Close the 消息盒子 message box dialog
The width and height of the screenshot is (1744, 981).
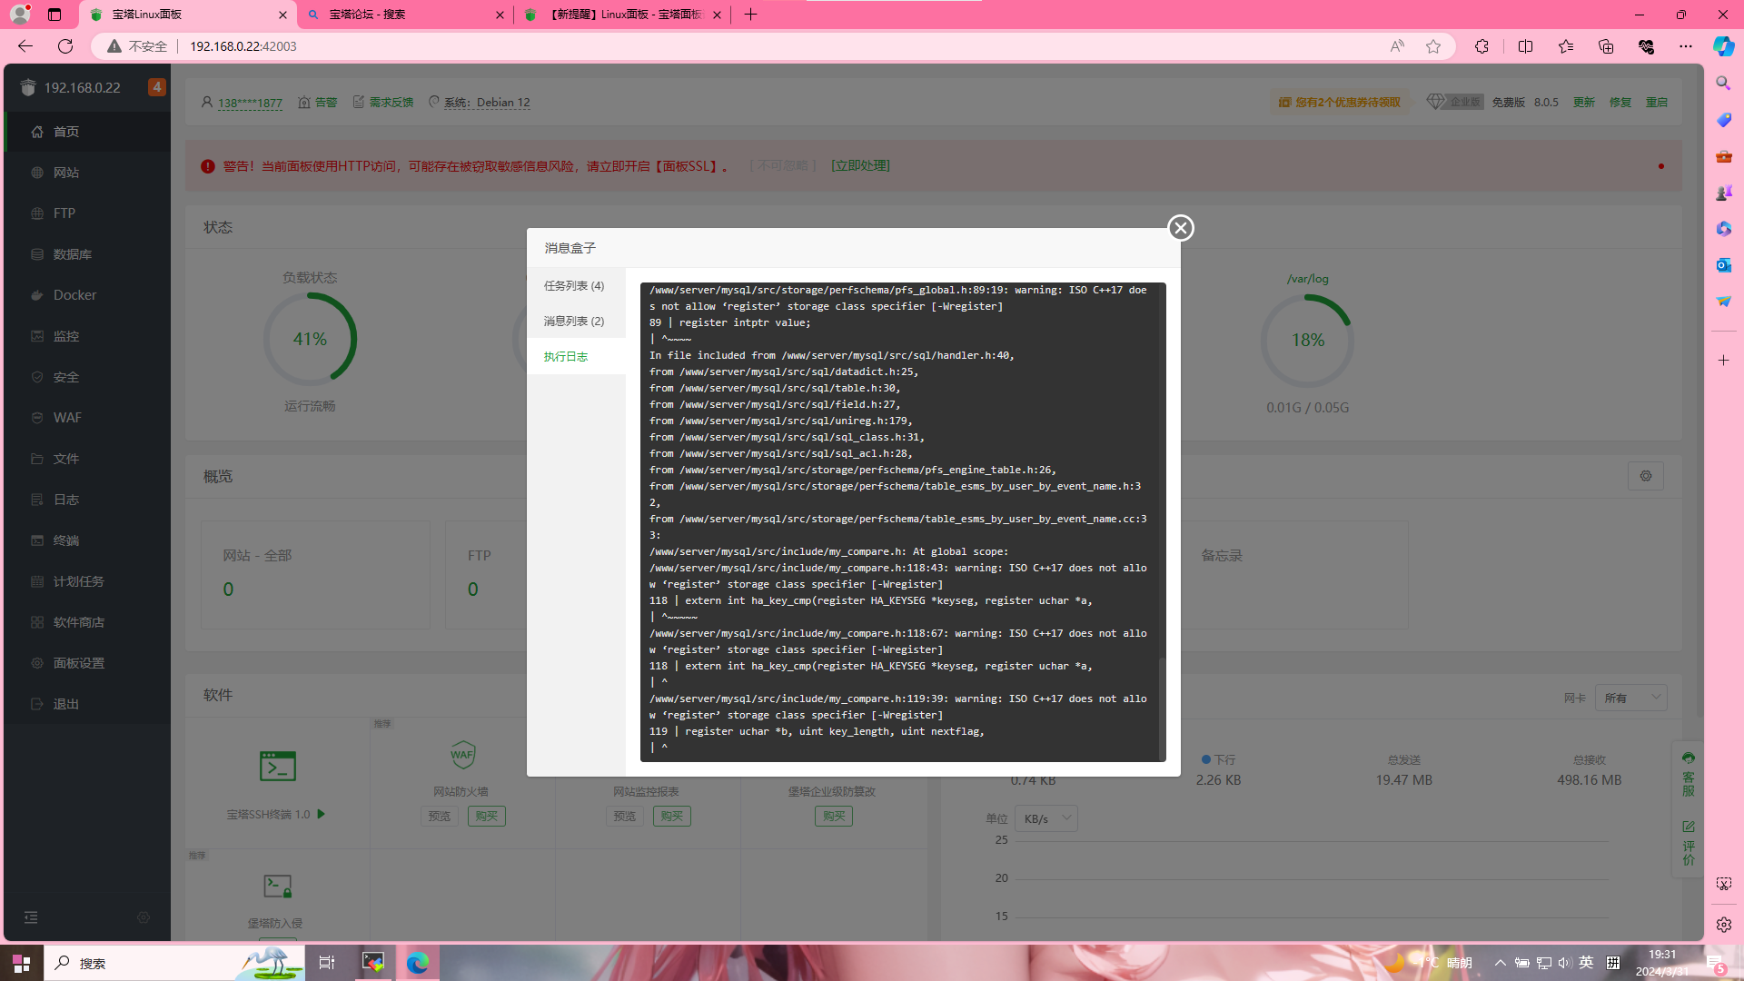(x=1180, y=228)
